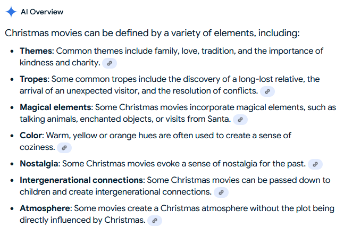Click the bold Intergenerational connections label
The height and width of the screenshot is (235, 344).
[x=81, y=180]
